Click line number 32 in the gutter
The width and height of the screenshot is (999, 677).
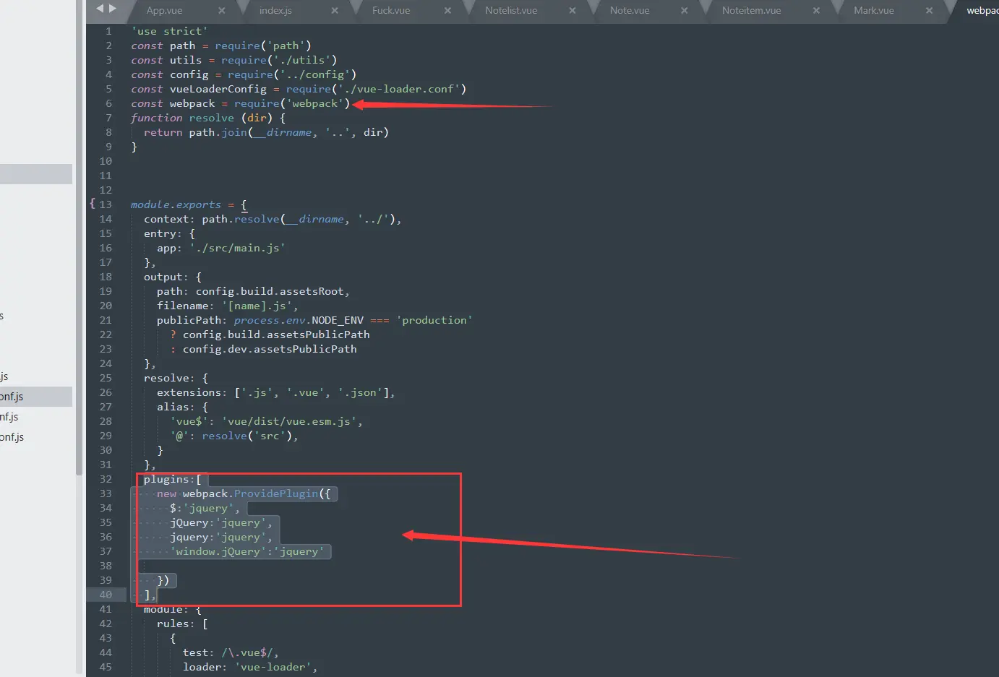[x=106, y=479]
